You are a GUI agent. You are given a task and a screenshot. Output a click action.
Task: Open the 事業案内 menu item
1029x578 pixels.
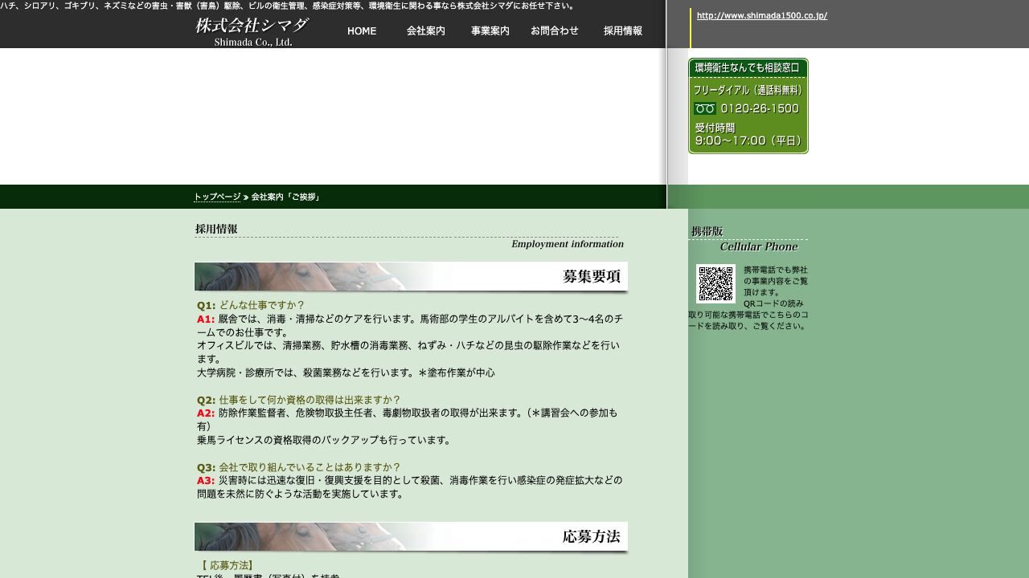(490, 31)
